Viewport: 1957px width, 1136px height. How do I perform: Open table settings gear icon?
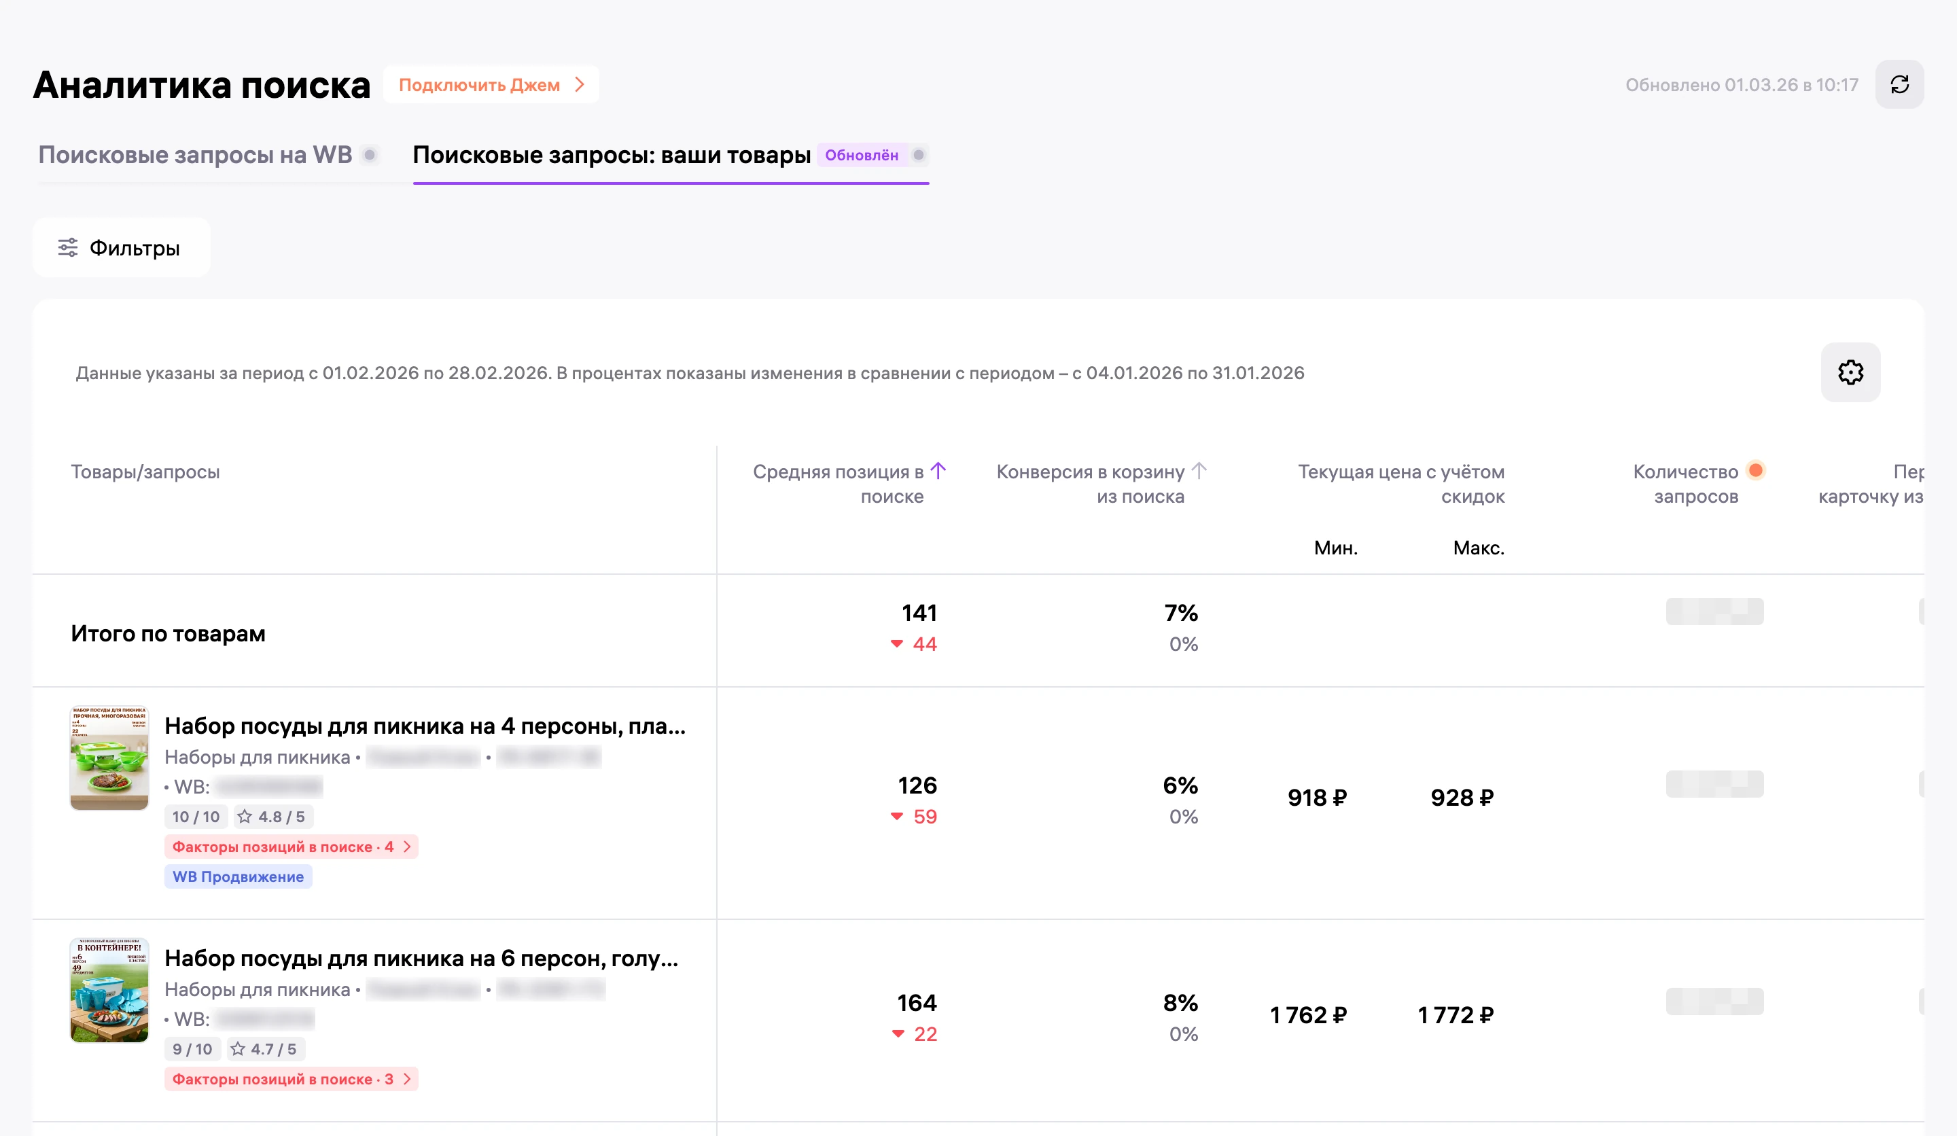[x=1850, y=373]
